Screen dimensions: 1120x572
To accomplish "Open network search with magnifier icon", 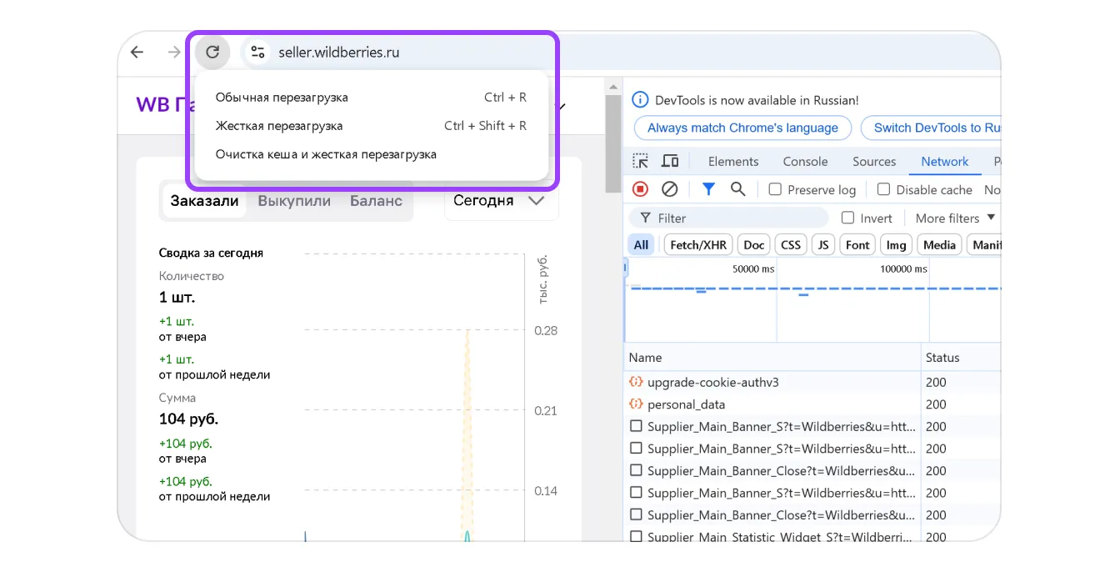I will (x=737, y=189).
